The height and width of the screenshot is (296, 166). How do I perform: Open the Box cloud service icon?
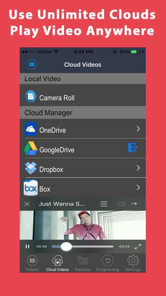(x=30, y=188)
